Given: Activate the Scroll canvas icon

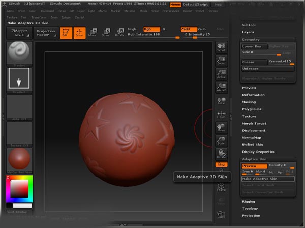Looking at the screenshot, I should point(221,47).
